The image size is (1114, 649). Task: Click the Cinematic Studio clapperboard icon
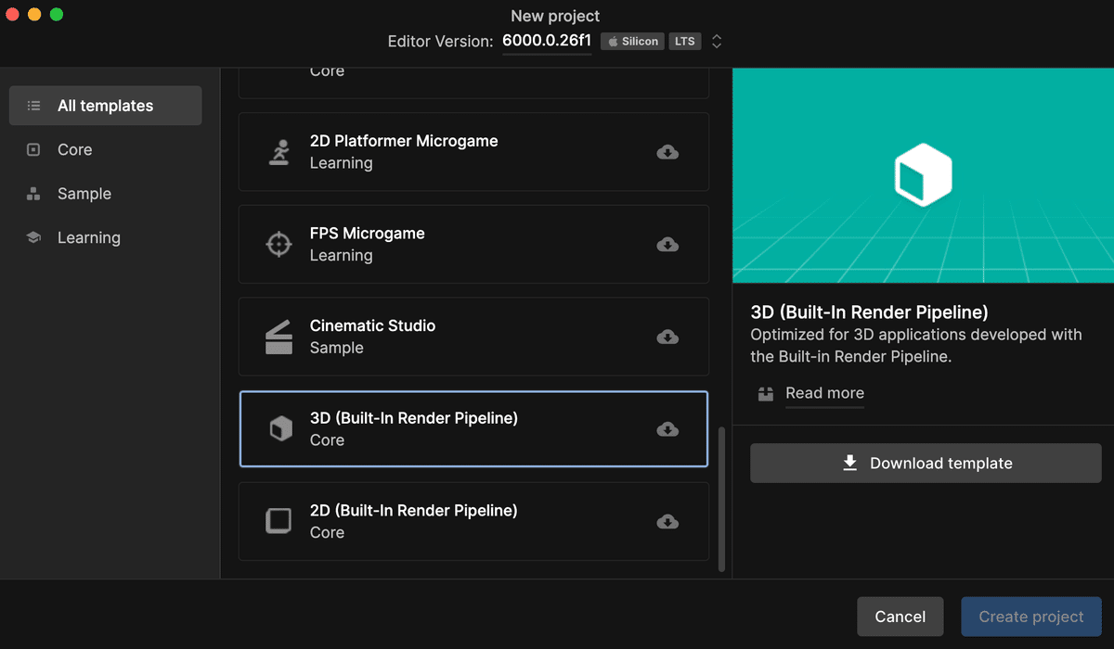point(278,337)
